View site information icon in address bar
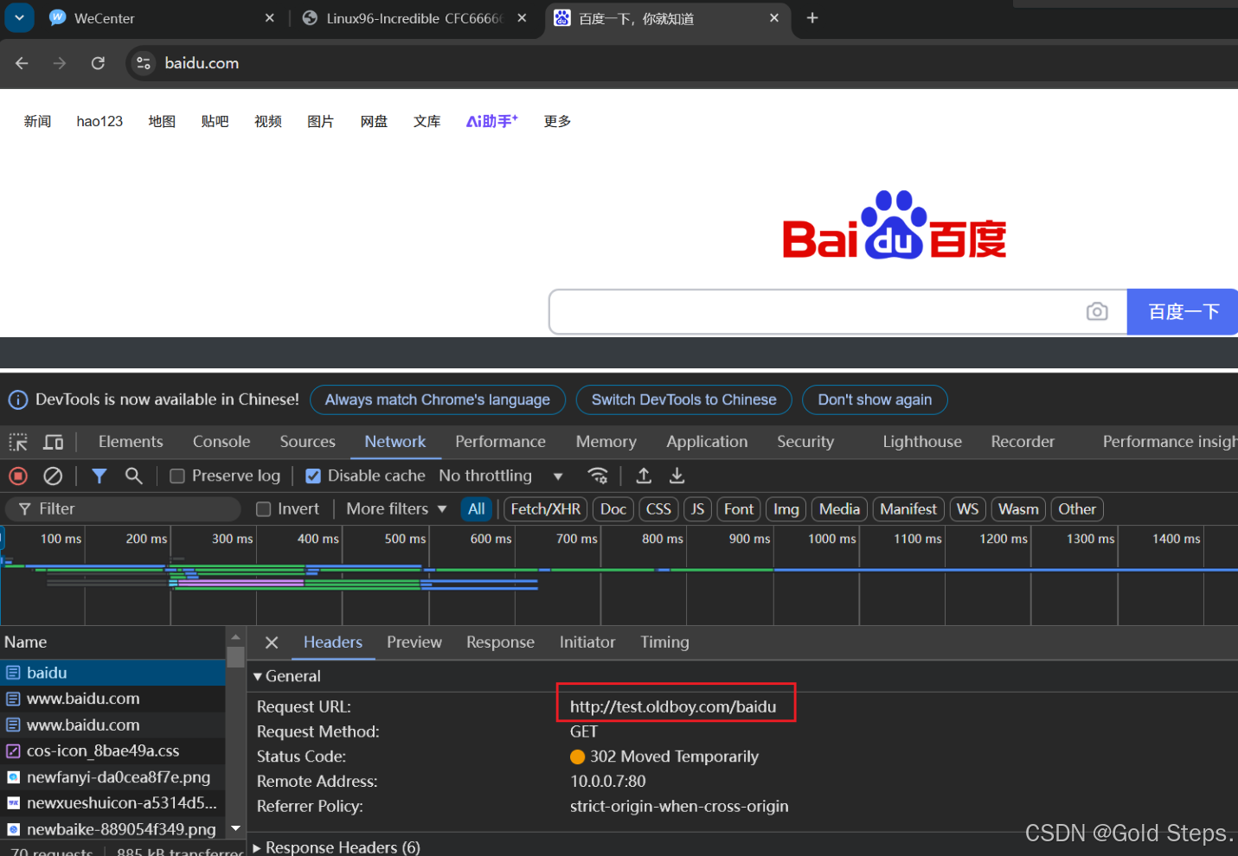Image resolution: width=1238 pixels, height=856 pixels. tap(144, 63)
